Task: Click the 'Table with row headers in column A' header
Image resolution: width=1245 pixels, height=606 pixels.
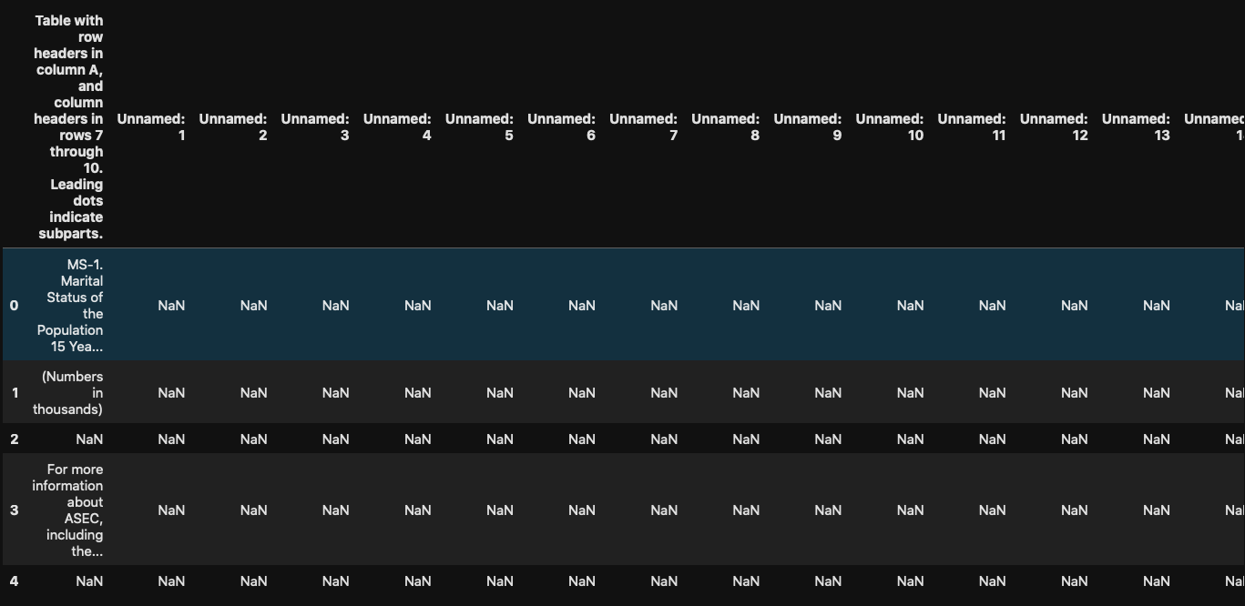Action: pos(68,126)
